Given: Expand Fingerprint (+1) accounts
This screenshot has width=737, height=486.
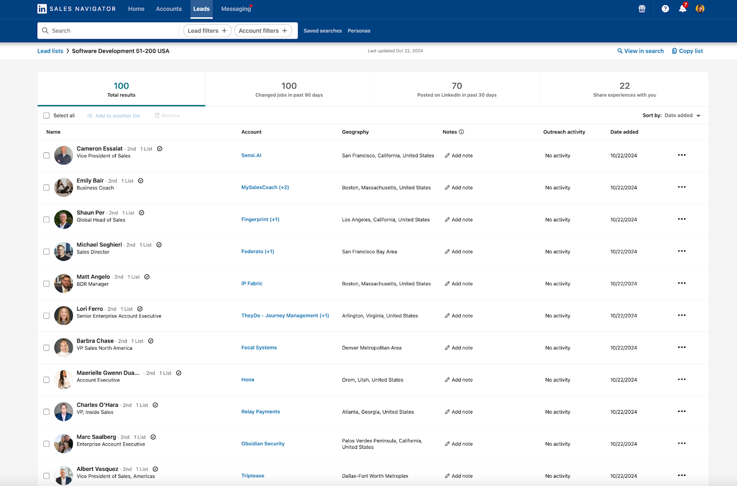Looking at the screenshot, I should pos(260,220).
